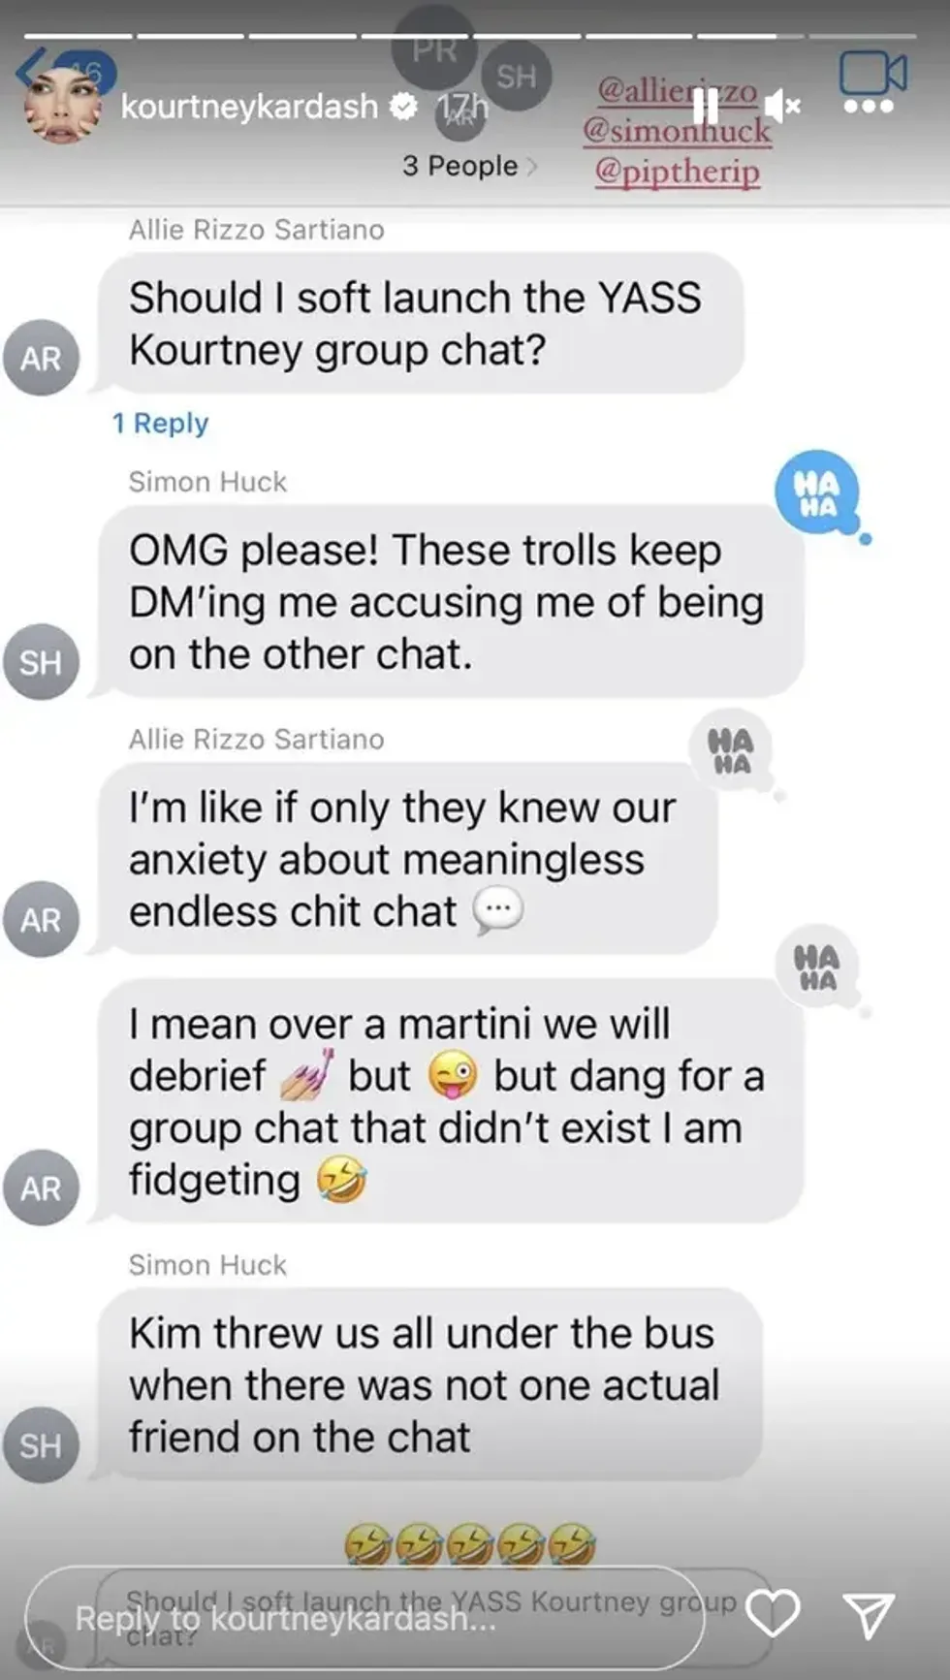The height and width of the screenshot is (1680, 950).
Task: Like the story with the heart icon
Action: pos(772,1614)
